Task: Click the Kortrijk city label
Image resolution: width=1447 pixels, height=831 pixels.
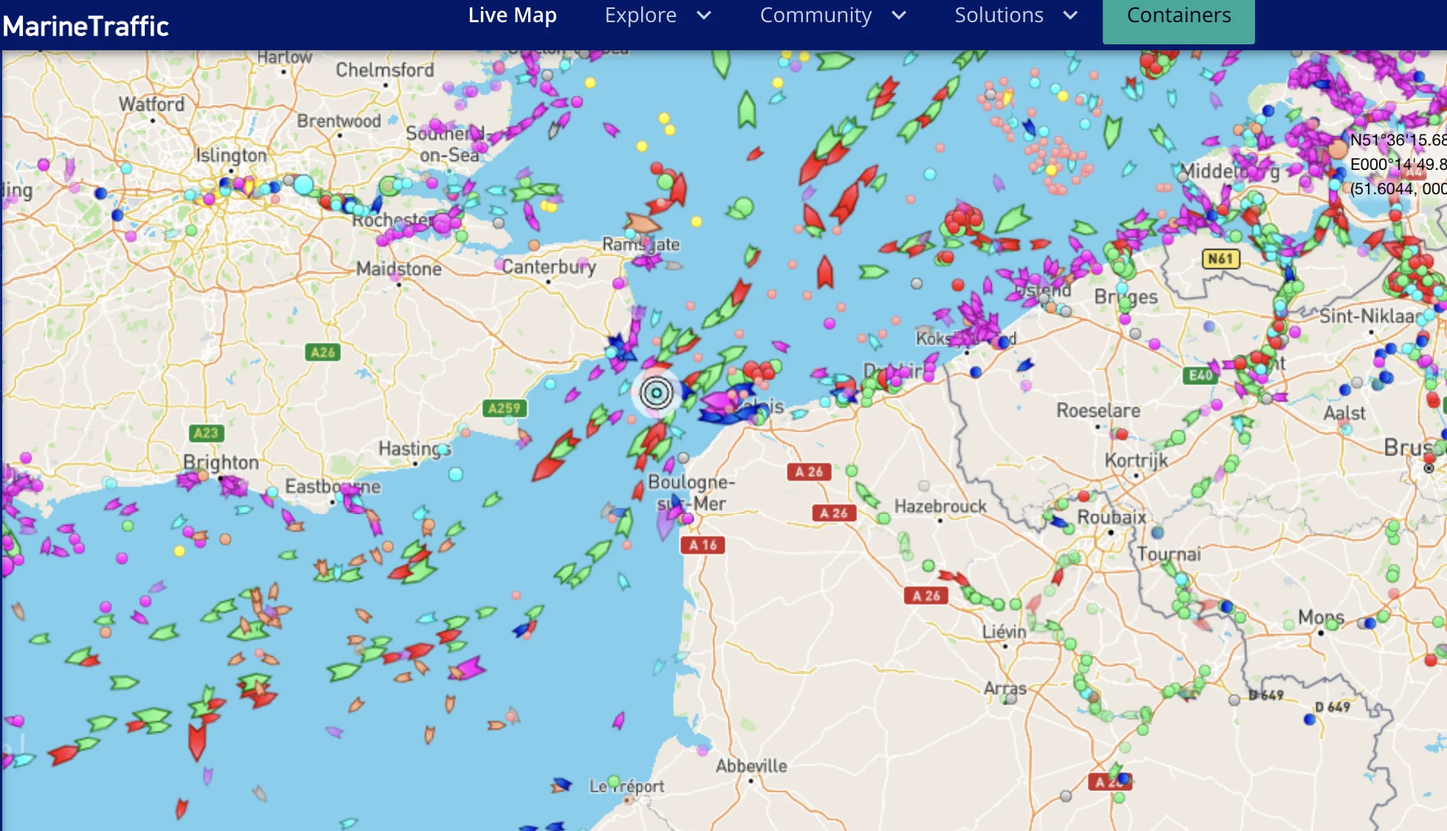Action: pyautogui.click(x=1136, y=460)
